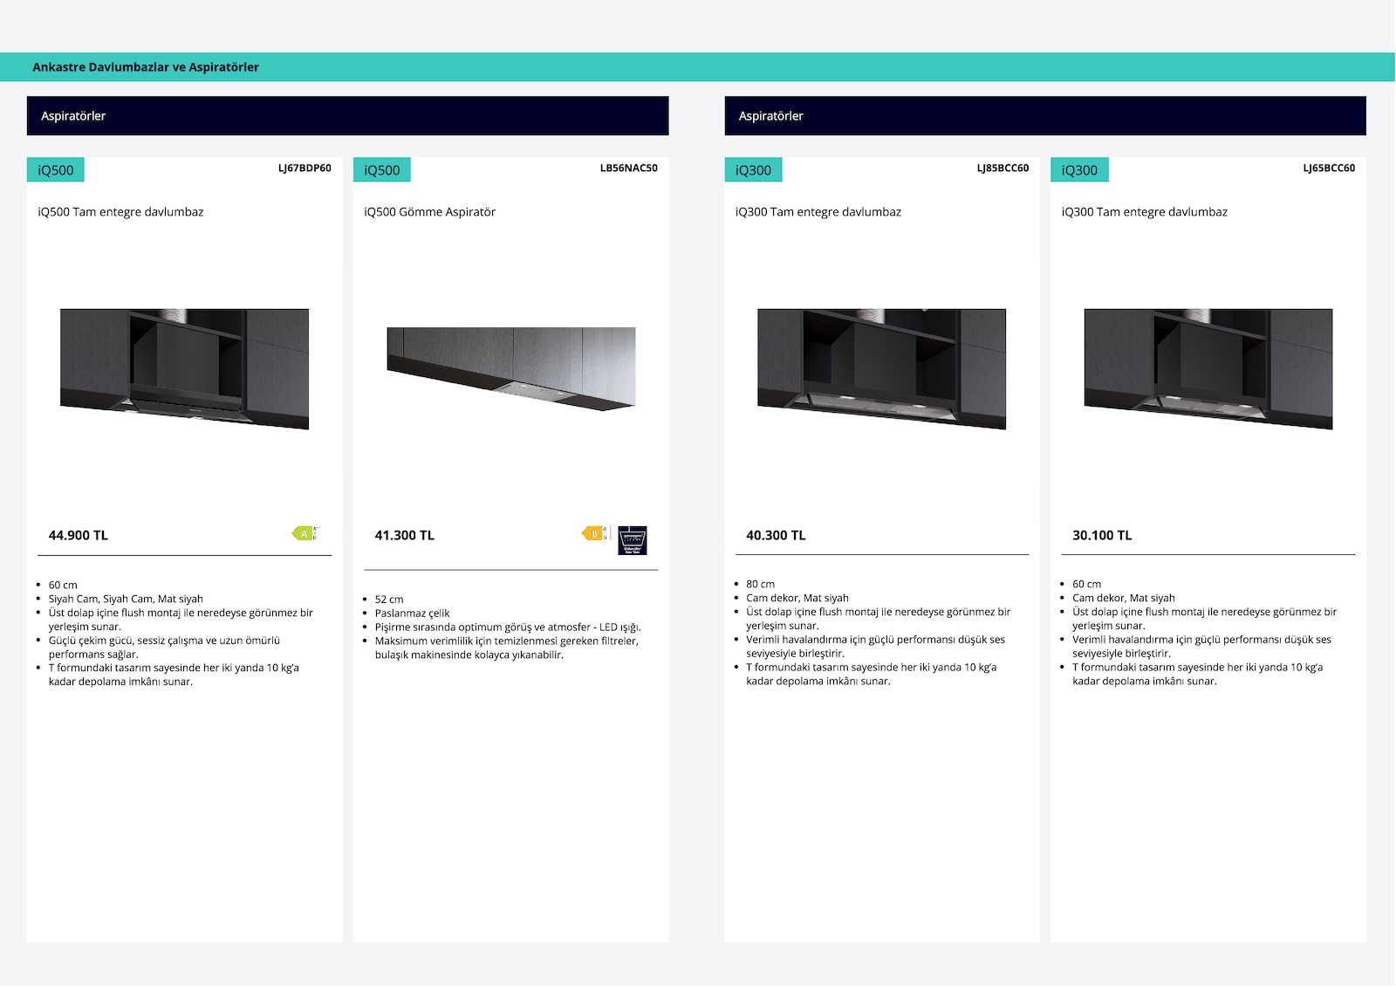
Task: Click model code LJ67BDP60
Action: click(305, 168)
